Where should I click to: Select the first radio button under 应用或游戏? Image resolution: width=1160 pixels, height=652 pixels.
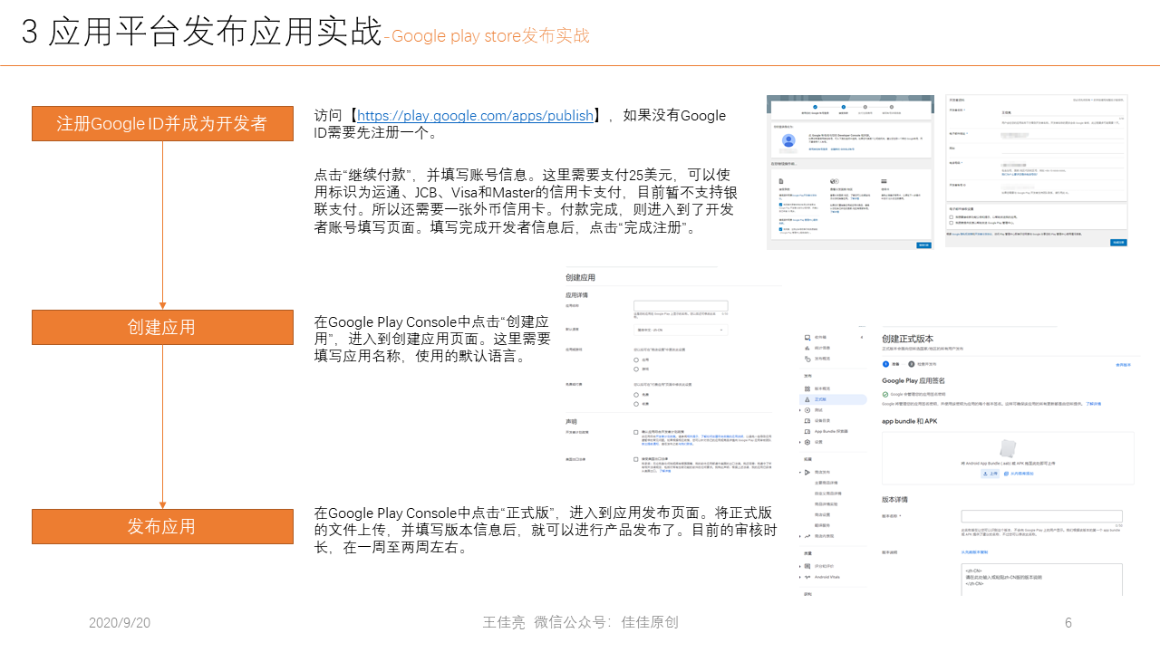(x=636, y=360)
